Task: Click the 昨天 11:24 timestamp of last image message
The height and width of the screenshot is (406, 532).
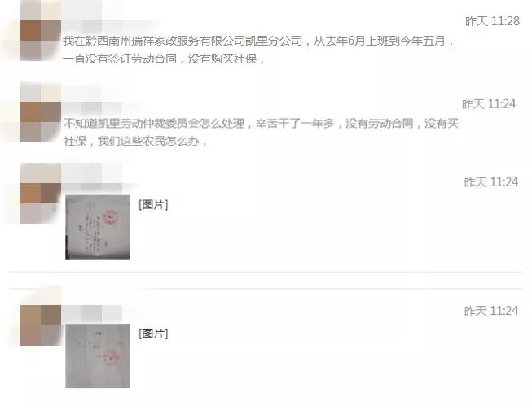Action: [491, 311]
